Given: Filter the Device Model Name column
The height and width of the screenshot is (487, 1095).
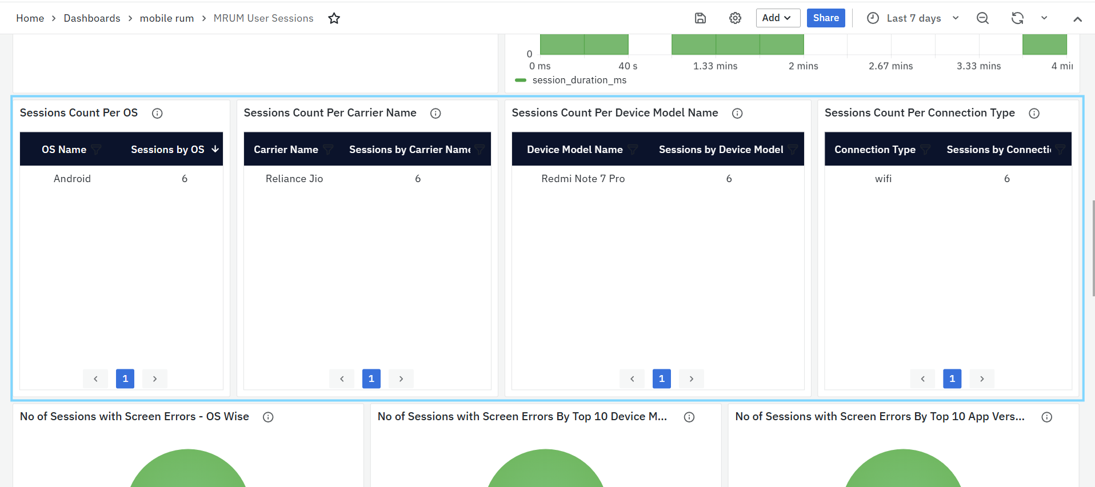Looking at the screenshot, I should click(633, 150).
